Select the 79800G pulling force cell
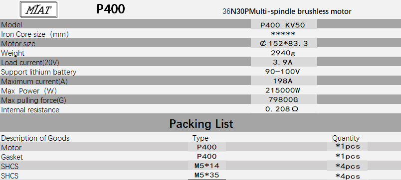 [x=284, y=100]
